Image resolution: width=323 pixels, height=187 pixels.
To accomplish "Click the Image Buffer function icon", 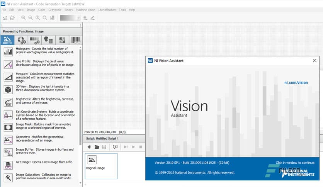I will coord(8,153).
